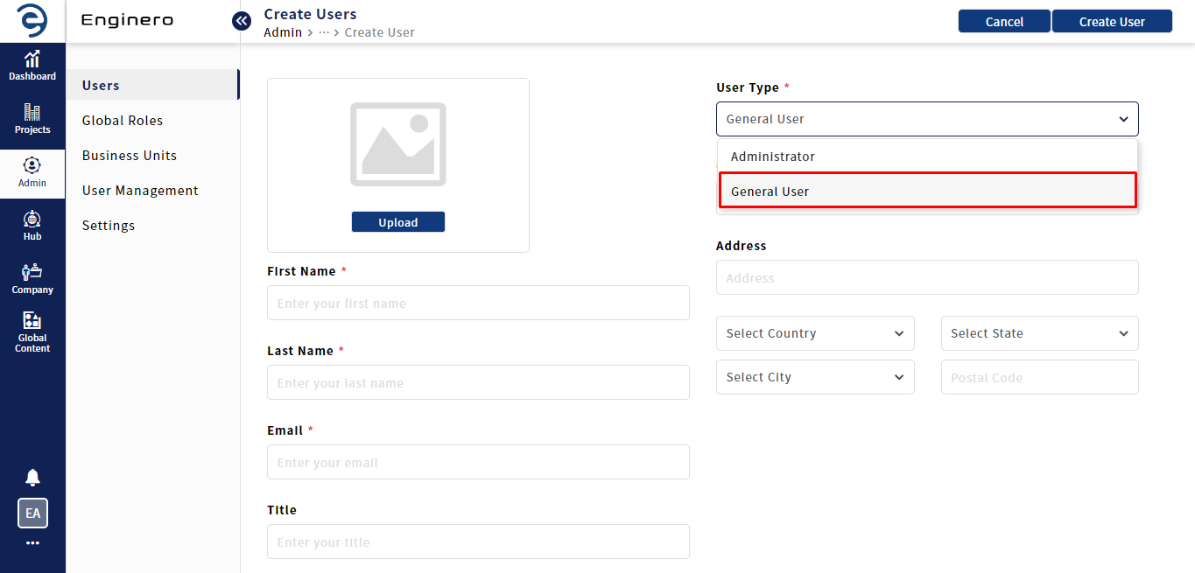Open the Select City dropdown

[815, 377]
